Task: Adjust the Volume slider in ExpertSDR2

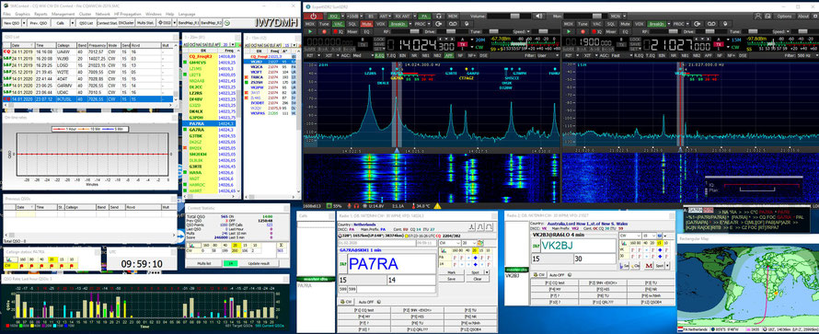Action: point(509,17)
